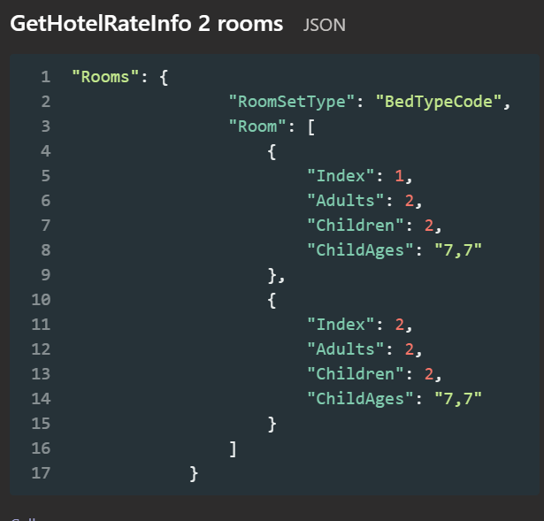Click the second "Index" key on line 11
The width and height of the screenshot is (544, 521).
(341, 325)
